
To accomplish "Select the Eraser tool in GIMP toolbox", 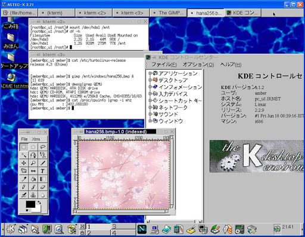I will click(x=42, y=187).
